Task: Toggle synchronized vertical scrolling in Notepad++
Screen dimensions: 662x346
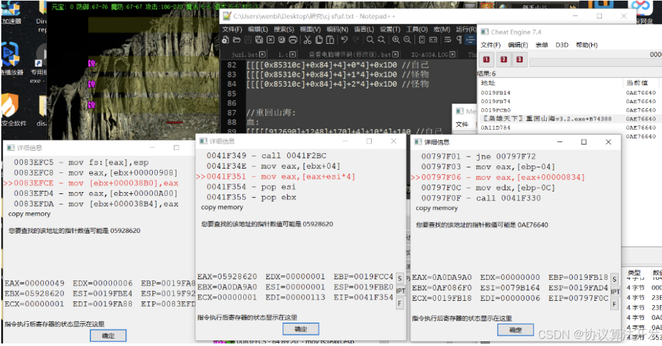Action: (x=422, y=39)
